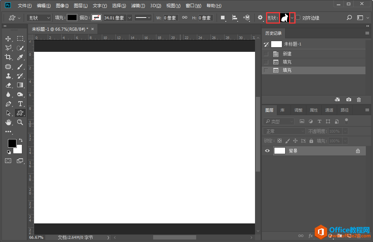Open the 滤镜 menu

coord(138,6)
